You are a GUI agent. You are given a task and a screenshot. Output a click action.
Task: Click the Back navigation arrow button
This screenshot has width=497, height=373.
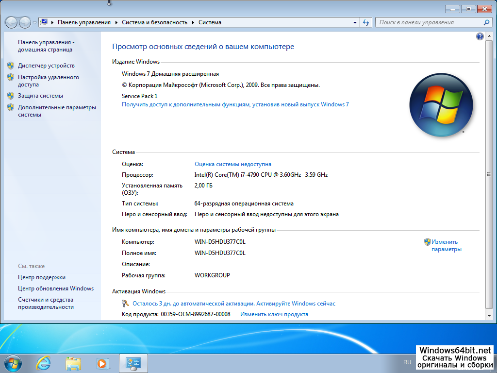[x=12, y=22]
